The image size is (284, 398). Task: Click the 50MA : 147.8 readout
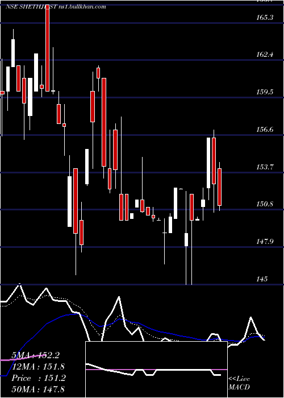pyautogui.click(x=38, y=389)
